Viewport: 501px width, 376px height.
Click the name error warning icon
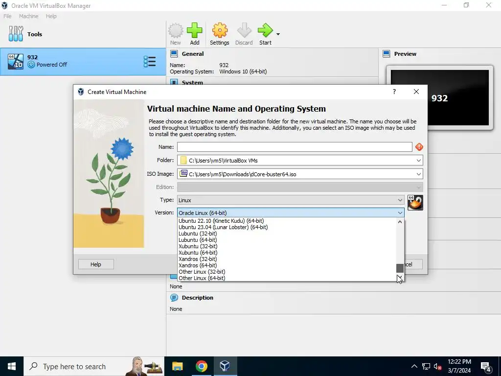419,147
